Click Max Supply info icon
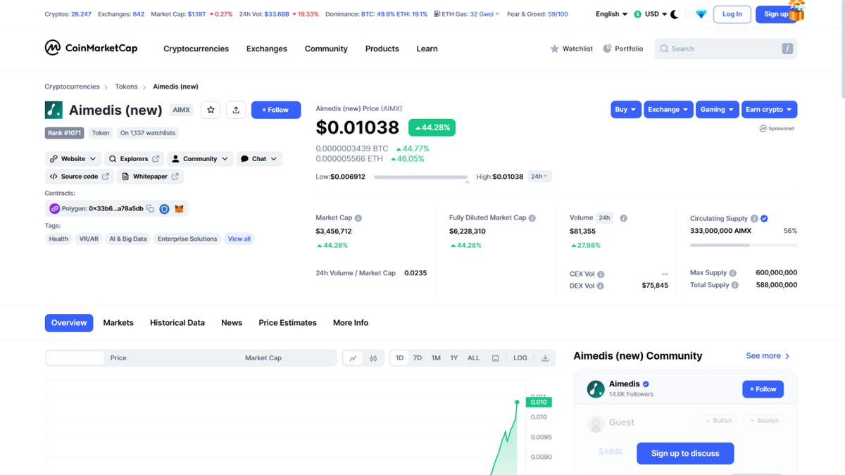 point(733,273)
